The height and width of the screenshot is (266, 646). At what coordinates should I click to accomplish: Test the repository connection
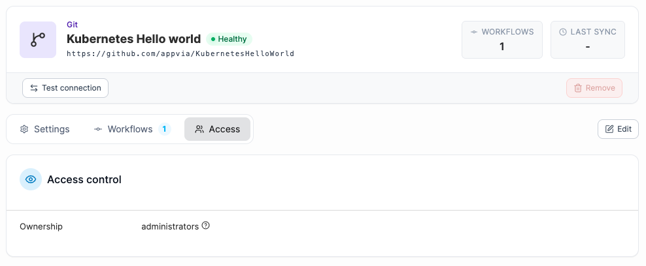pyautogui.click(x=65, y=88)
